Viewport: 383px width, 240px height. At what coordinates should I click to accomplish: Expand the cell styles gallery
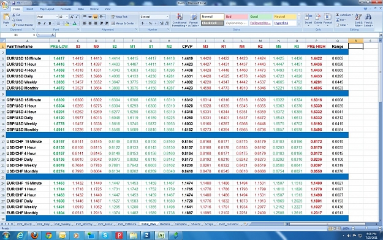[298, 24]
